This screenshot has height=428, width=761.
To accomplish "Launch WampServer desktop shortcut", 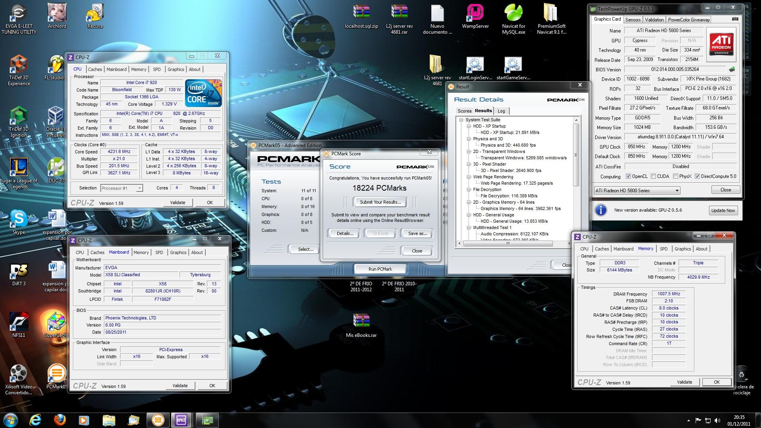I will [x=475, y=16].
